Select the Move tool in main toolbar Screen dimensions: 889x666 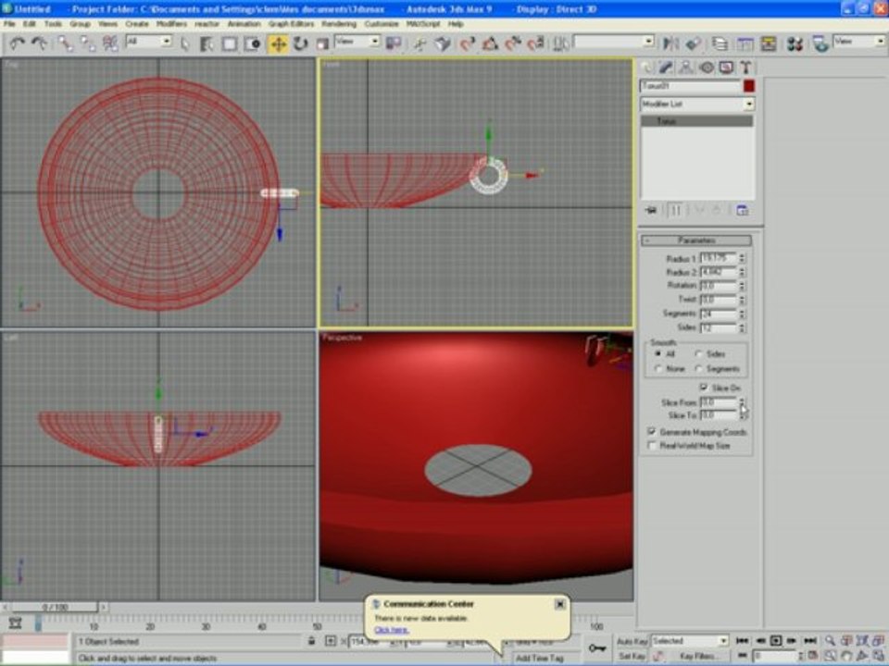tap(279, 43)
